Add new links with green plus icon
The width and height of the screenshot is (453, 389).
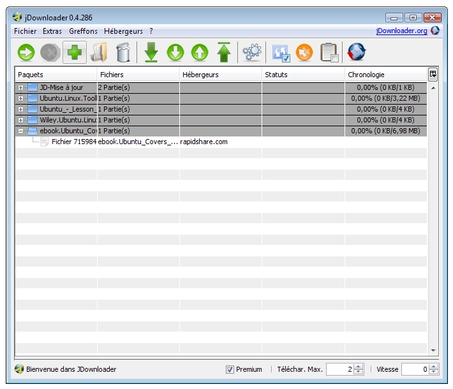pos(75,52)
